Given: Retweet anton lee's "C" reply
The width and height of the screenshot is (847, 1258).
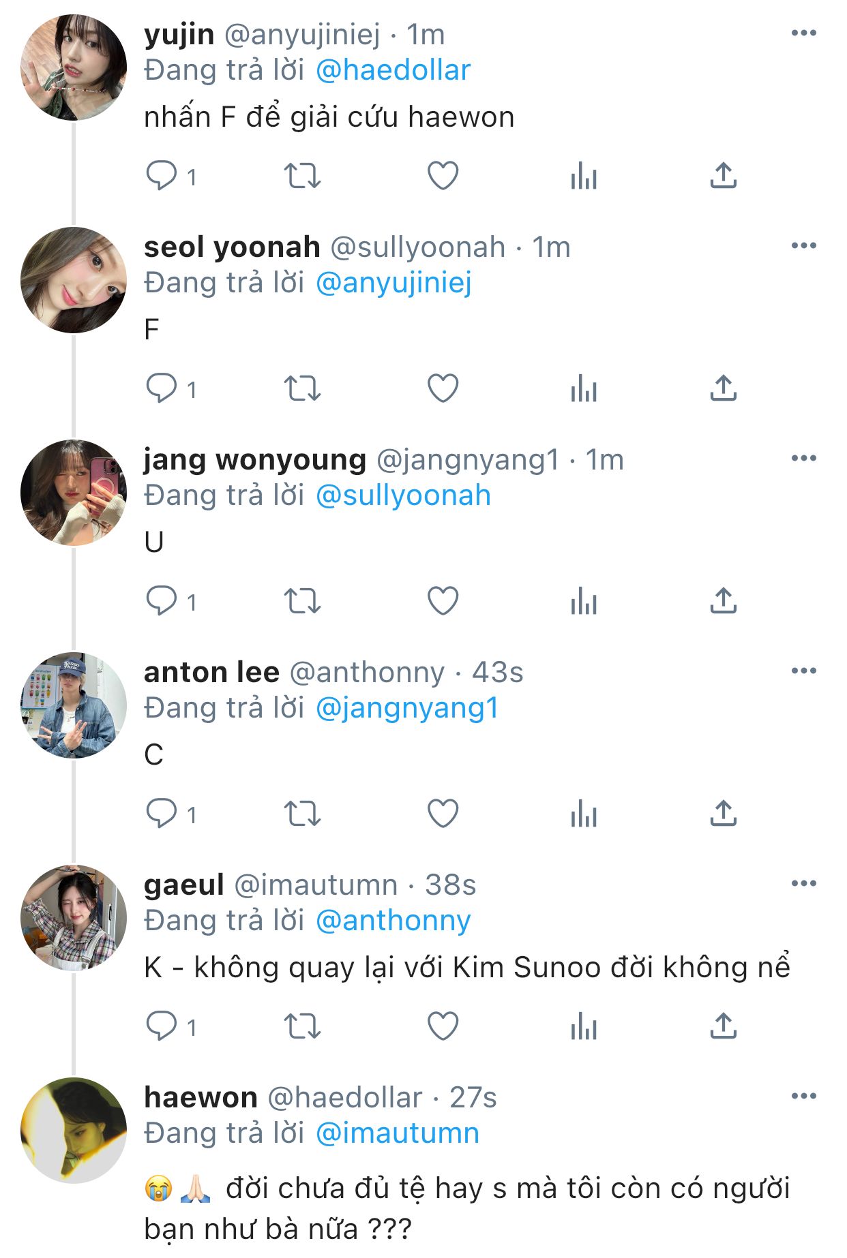Looking at the screenshot, I should click(x=302, y=814).
